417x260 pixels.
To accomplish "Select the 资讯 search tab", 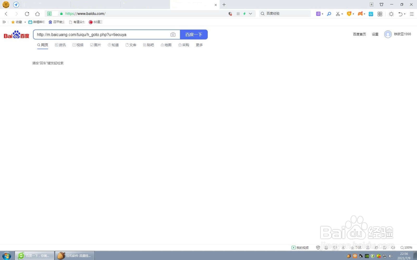I will point(60,45).
